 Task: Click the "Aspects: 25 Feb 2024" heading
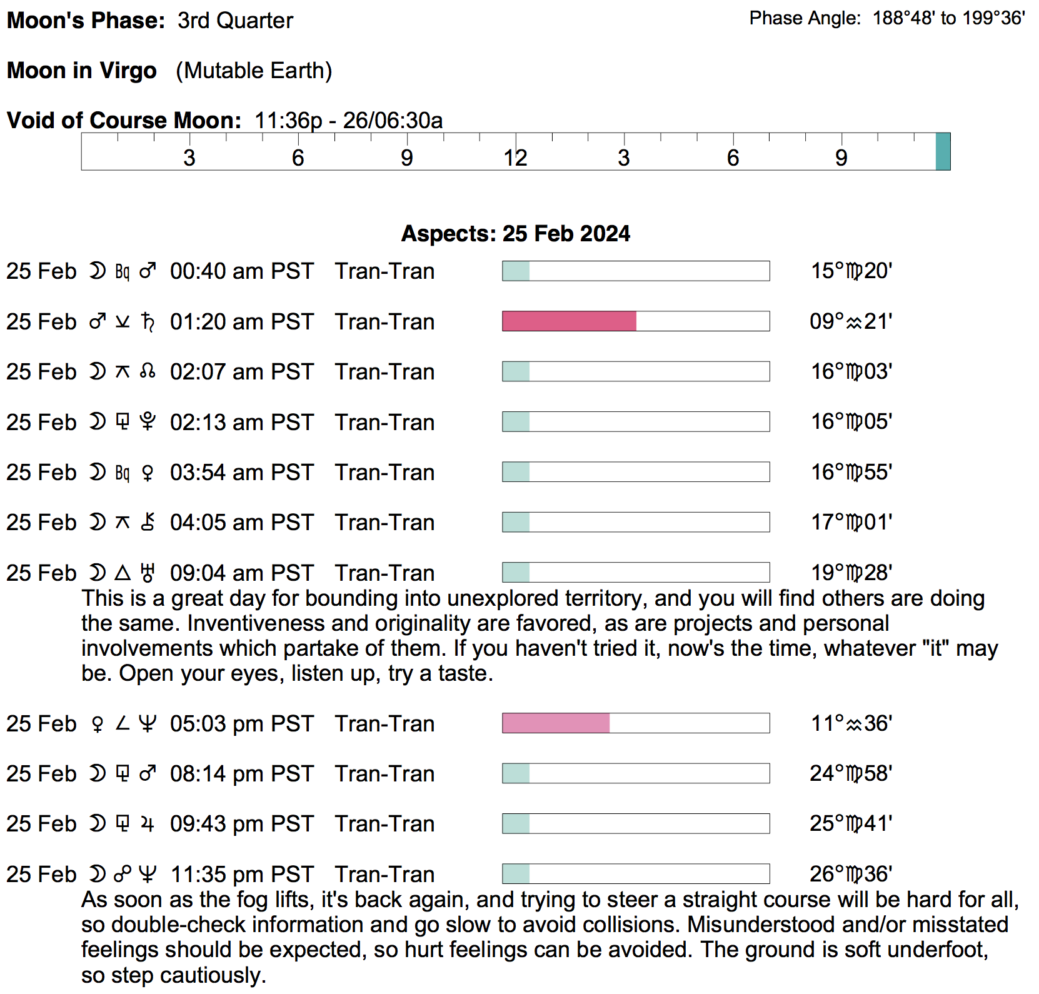point(515,234)
